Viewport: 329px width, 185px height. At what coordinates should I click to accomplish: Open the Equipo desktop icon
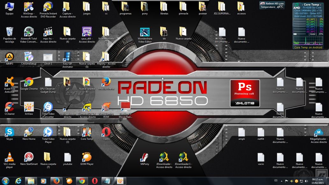(10, 7)
